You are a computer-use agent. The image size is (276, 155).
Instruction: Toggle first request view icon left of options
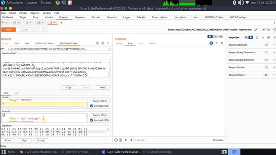coord(97,43)
